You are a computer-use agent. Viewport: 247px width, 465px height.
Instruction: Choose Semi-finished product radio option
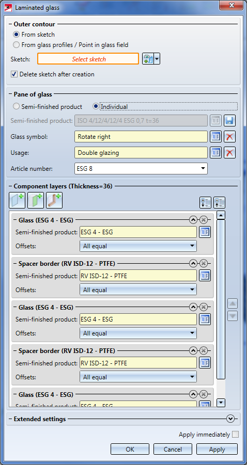pos(17,106)
